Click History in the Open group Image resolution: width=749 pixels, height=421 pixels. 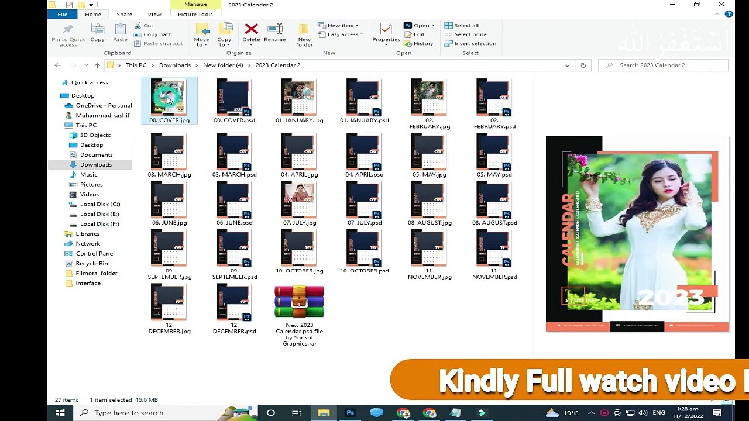pyautogui.click(x=418, y=43)
